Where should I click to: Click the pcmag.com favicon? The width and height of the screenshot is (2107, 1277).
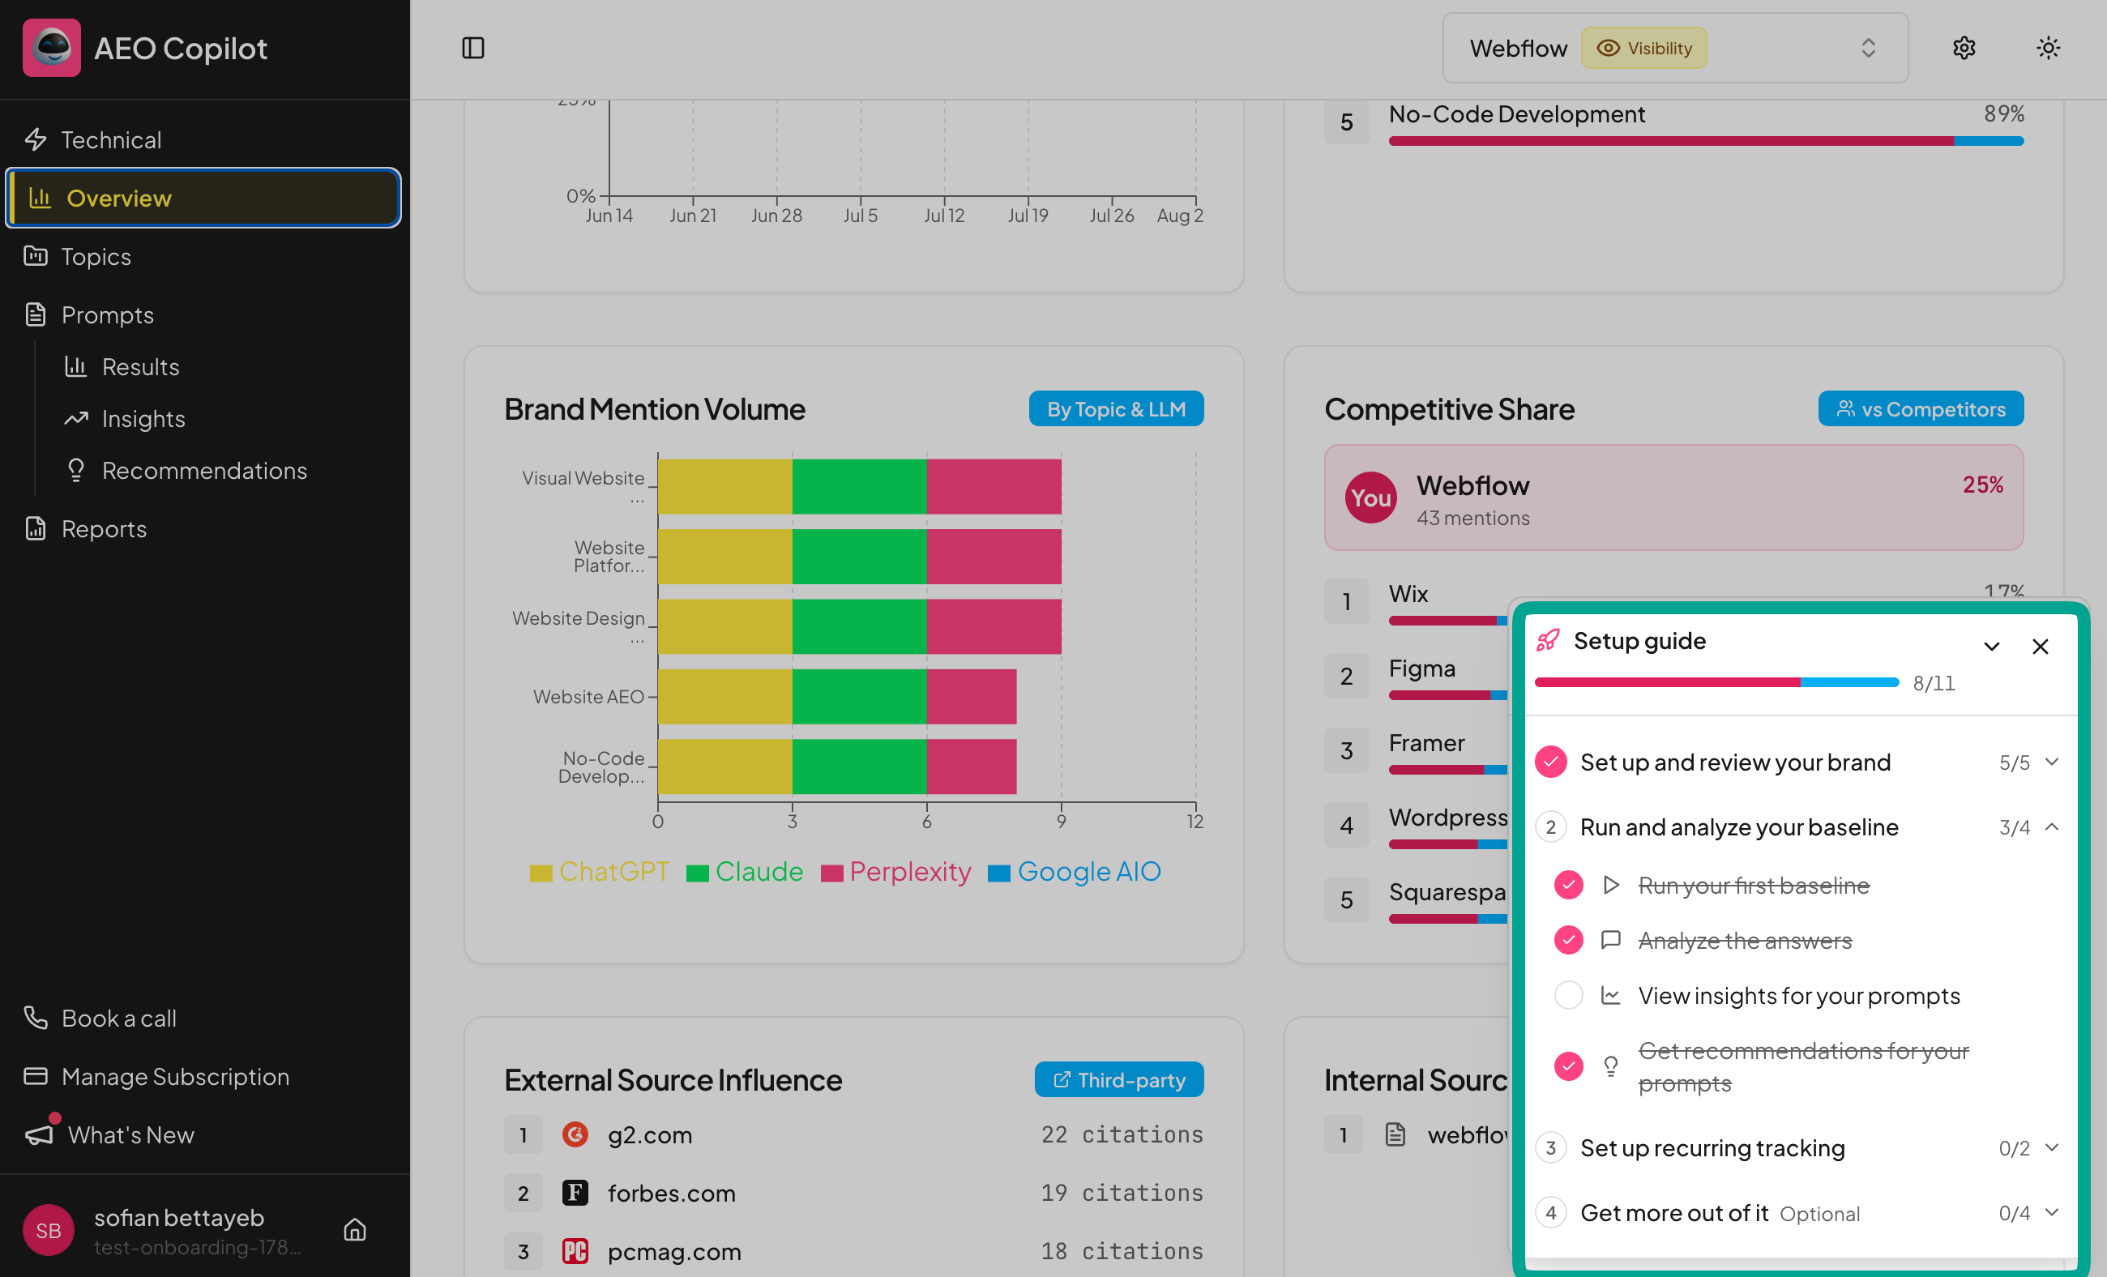575,1250
